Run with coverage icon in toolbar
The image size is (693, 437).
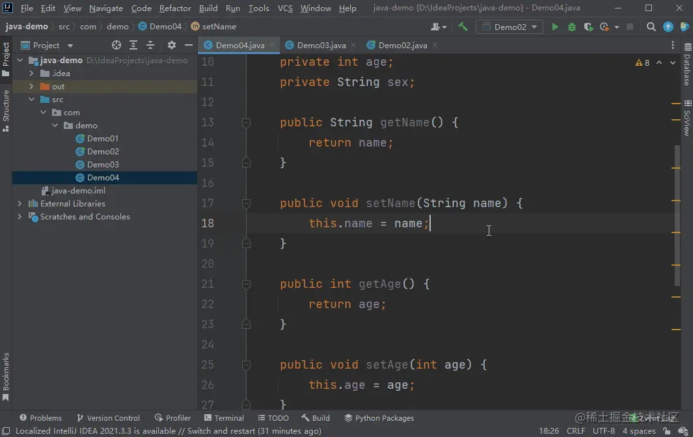pos(588,27)
